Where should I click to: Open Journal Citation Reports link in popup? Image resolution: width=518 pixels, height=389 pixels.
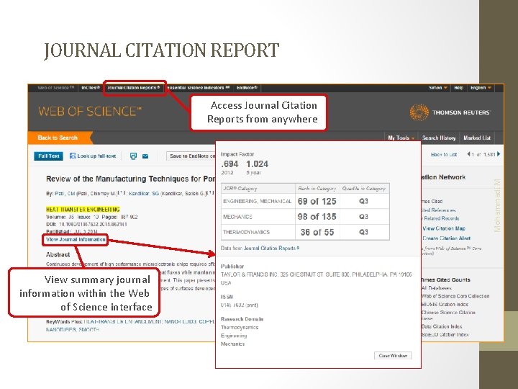coord(271,248)
